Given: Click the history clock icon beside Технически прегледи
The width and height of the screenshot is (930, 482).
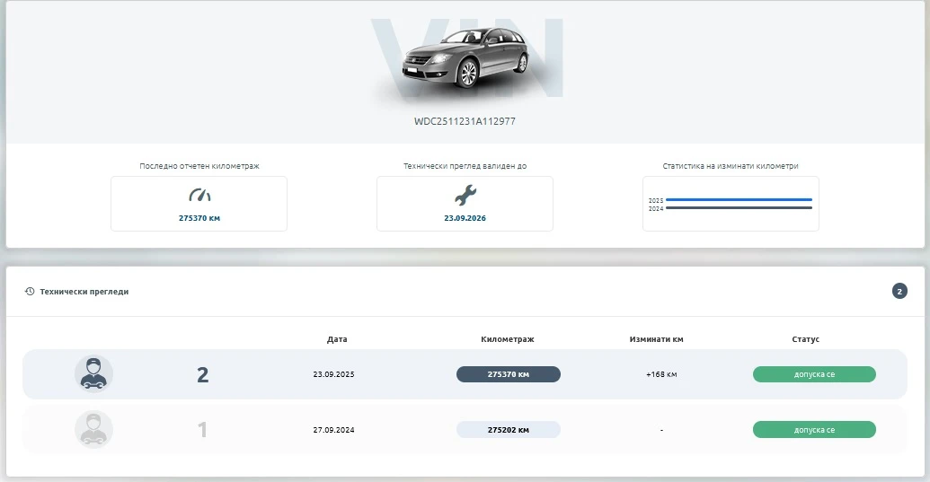Looking at the screenshot, I should tap(30, 292).
